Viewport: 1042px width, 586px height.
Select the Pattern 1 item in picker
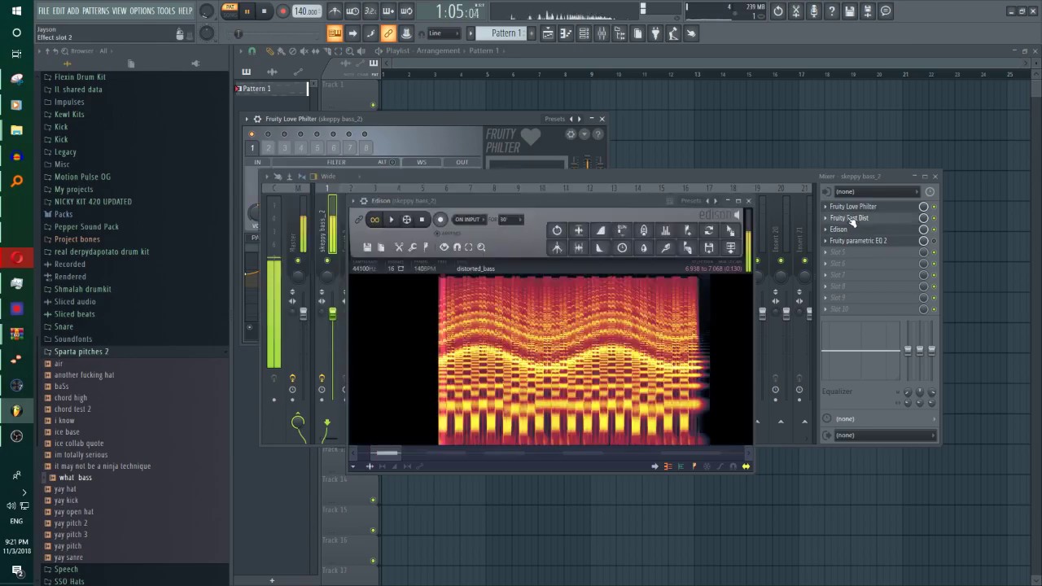click(x=272, y=89)
